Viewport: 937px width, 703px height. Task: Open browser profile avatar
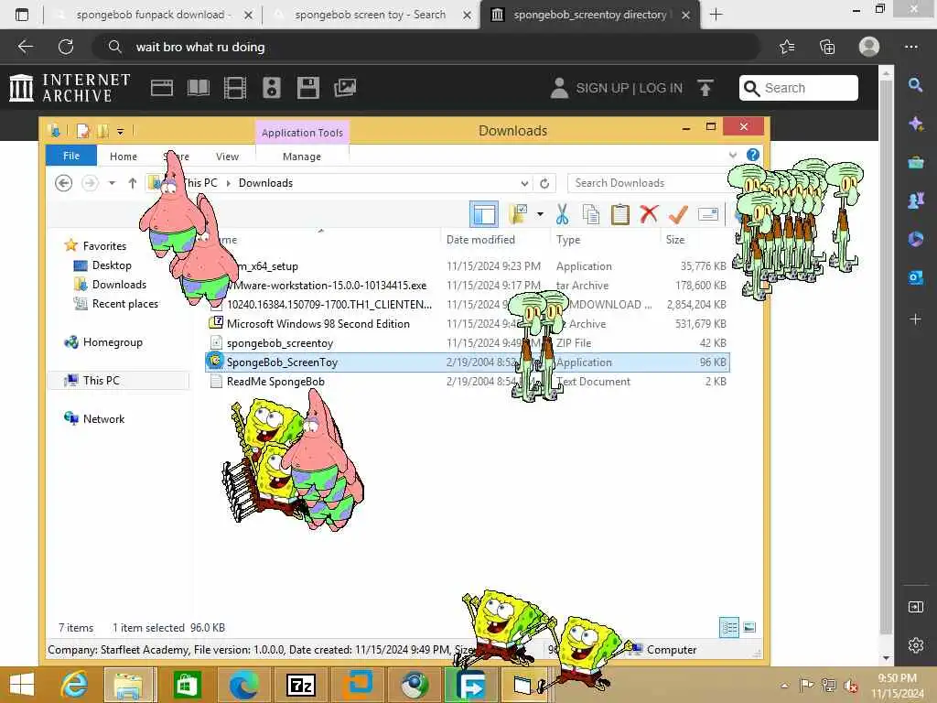click(x=869, y=47)
